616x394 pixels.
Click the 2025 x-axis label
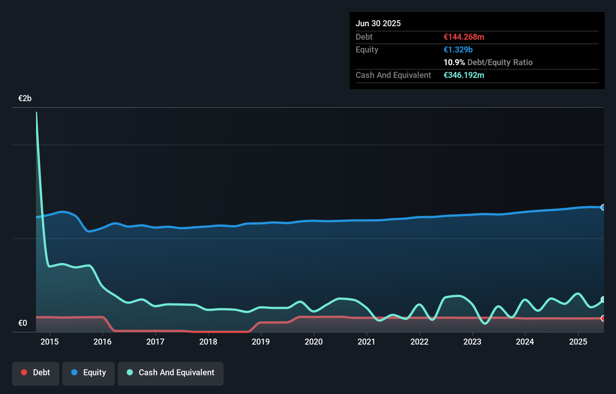coord(578,342)
